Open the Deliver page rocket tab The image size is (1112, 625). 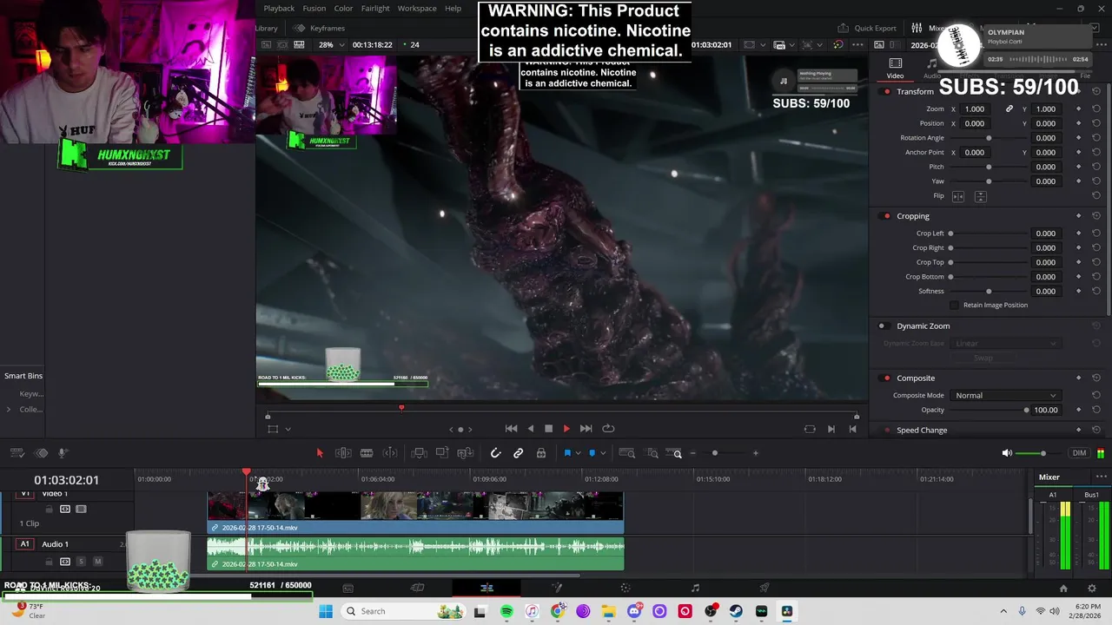(764, 589)
